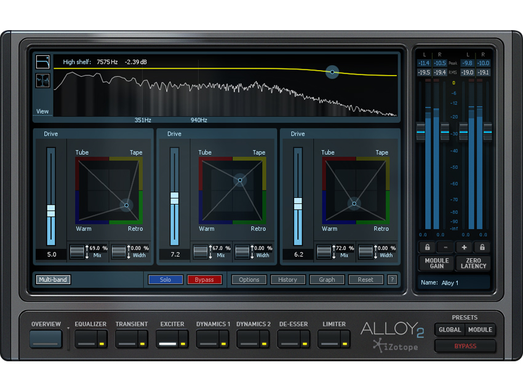This screenshot has height=392, width=523.
Task: Open the Options dialog
Action: tap(249, 280)
